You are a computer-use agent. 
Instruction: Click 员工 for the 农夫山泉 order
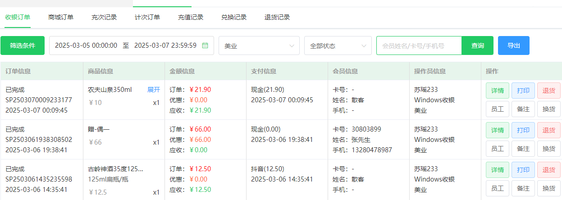(x=498, y=109)
